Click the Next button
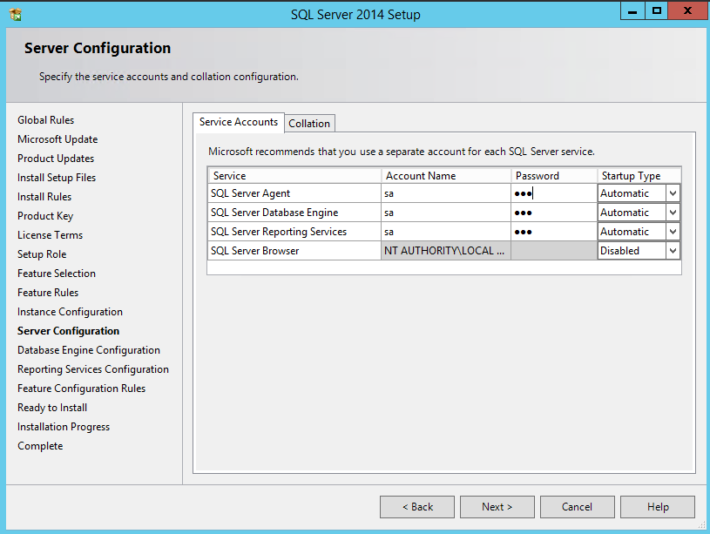This screenshot has height=534, width=710. point(497,507)
